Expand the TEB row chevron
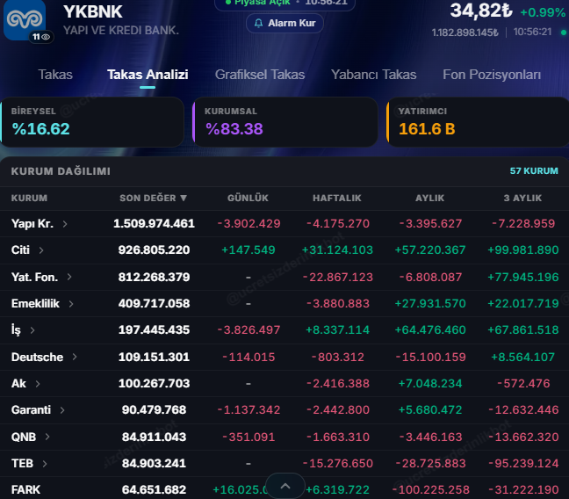Viewport: 569px width, 499px height. tap(44, 463)
